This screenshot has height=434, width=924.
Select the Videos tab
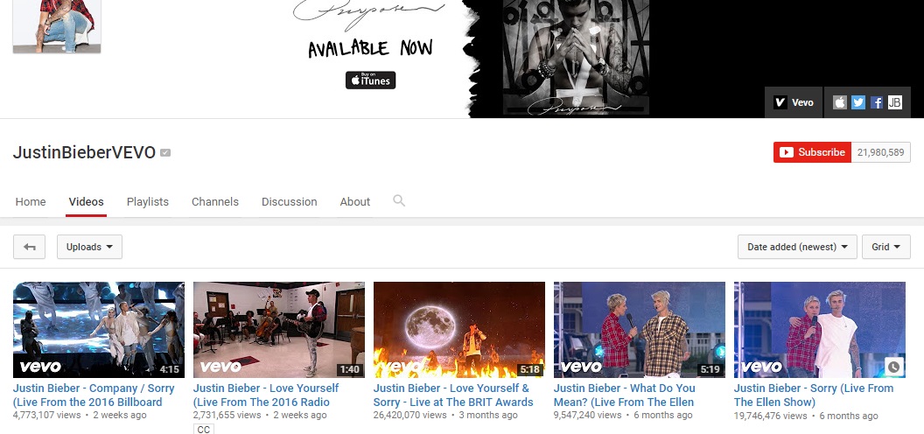point(86,201)
